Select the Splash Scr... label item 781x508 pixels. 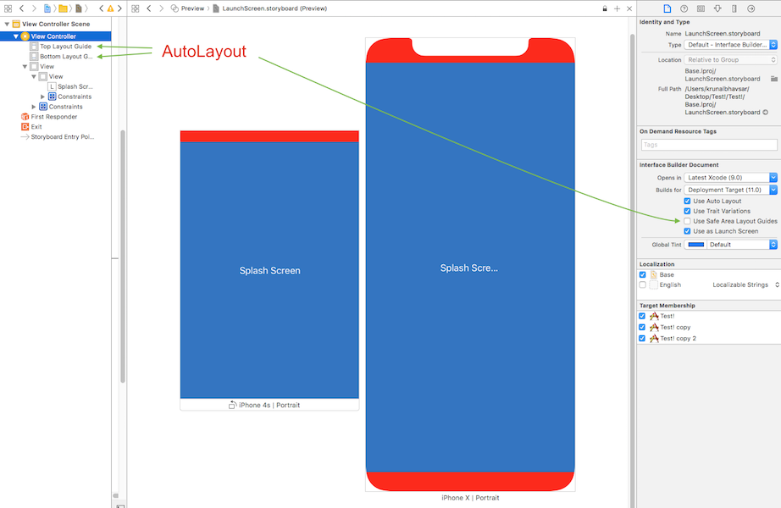70,86
